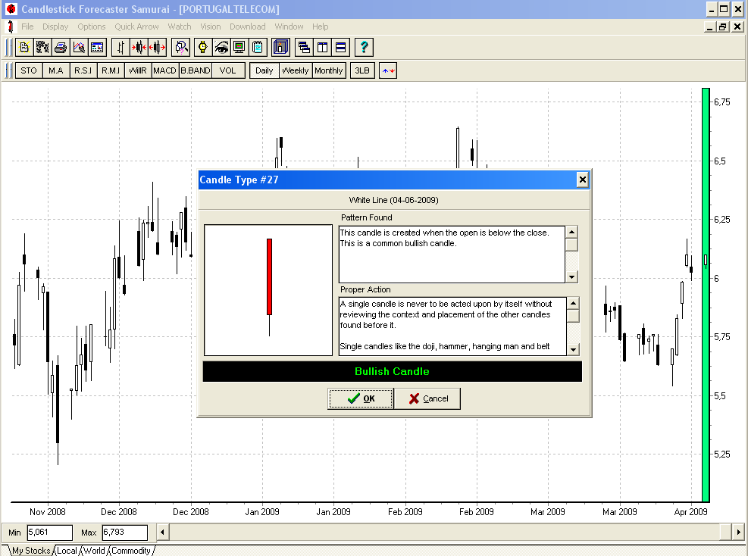Open the Download menu

click(248, 27)
